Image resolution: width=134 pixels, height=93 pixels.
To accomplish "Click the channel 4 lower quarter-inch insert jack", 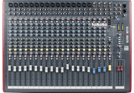I will click(26, 14).
